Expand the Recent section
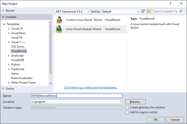 (x=3, y=11)
